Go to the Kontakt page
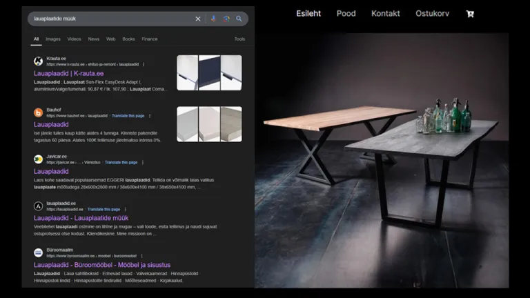The height and width of the screenshot is (298, 530). (385, 13)
